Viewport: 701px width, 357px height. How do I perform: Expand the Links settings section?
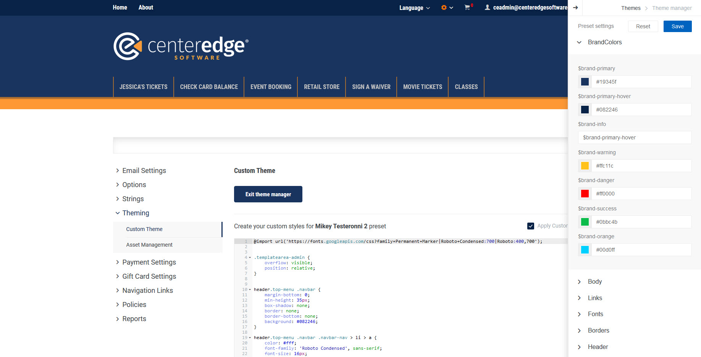[x=590, y=298]
